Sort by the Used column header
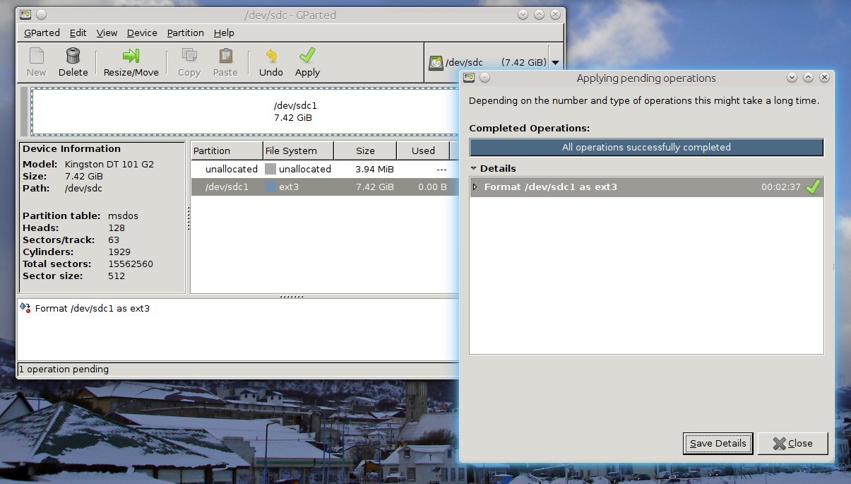The image size is (851, 484). pyautogui.click(x=423, y=150)
